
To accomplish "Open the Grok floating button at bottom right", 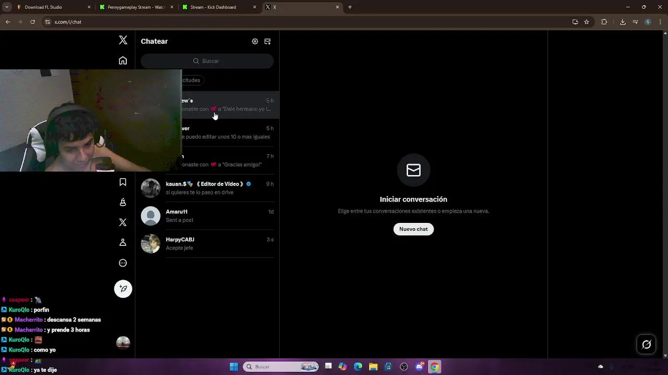I will (647, 344).
